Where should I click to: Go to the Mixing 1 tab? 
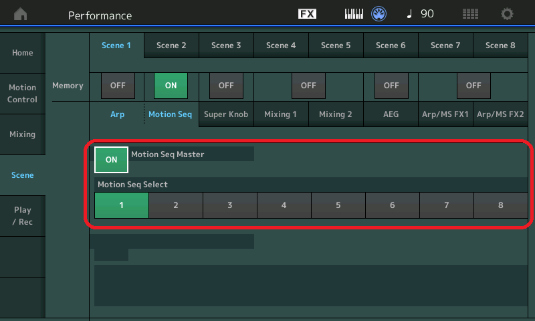point(281,114)
